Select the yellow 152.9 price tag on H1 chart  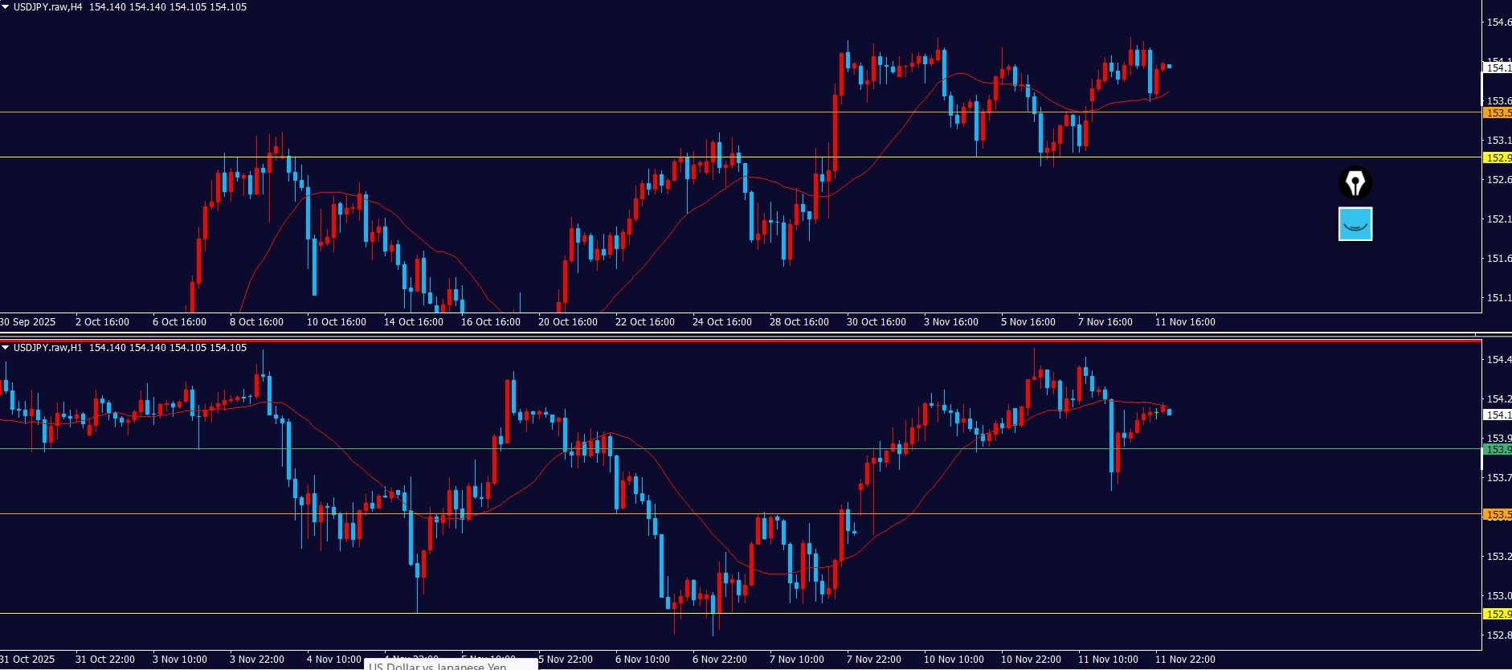coord(1498,615)
